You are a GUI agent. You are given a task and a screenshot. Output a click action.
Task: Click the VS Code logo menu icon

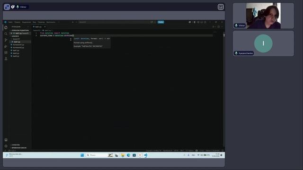5,22
